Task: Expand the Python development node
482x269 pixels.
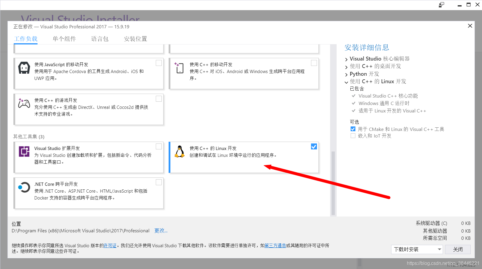Action: coord(346,75)
